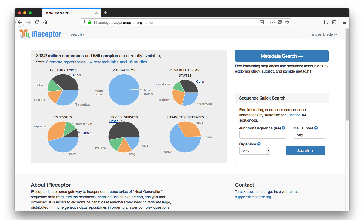Expand the Search navigation menu

(77, 34)
